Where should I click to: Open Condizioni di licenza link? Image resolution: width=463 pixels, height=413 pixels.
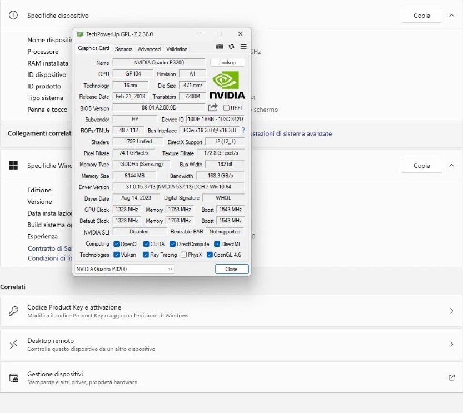click(x=50, y=258)
